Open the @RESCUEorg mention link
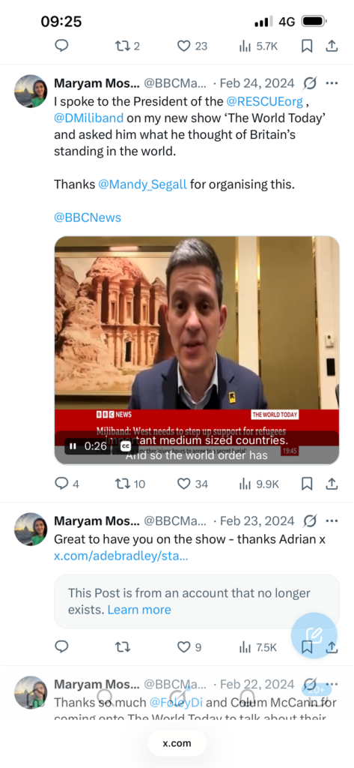This screenshot has height=768, width=354. tap(264, 102)
